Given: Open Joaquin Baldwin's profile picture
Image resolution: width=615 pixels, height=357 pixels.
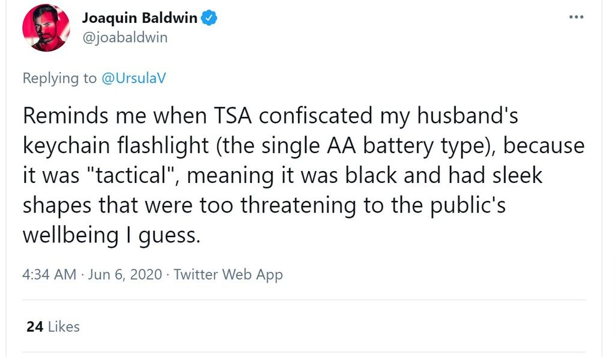Looking at the screenshot, I should [46, 28].
